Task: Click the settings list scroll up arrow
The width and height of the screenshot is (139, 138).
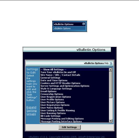Action: coord(111,70)
